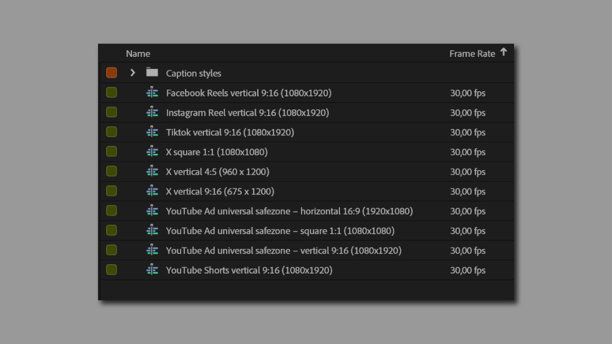Image resolution: width=612 pixels, height=344 pixels.
Task: Click the label swatch of the X vertical 4:5 row
Action: (x=111, y=171)
